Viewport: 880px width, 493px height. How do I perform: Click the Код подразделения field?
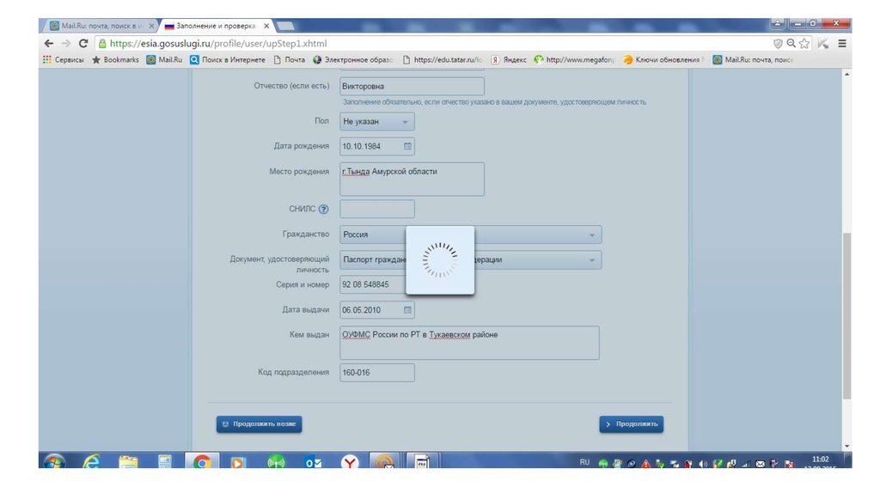tap(377, 372)
